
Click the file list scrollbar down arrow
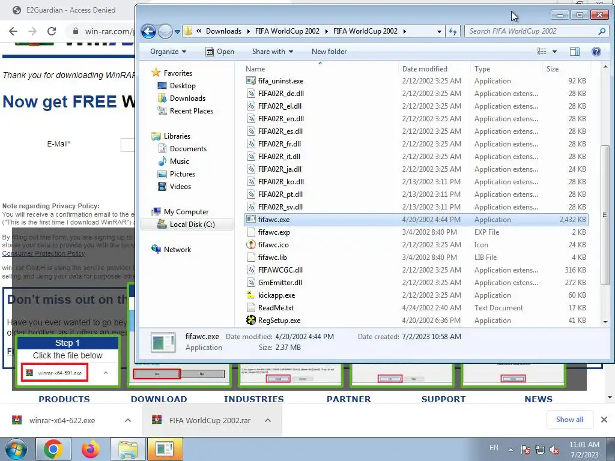click(605, 322)
